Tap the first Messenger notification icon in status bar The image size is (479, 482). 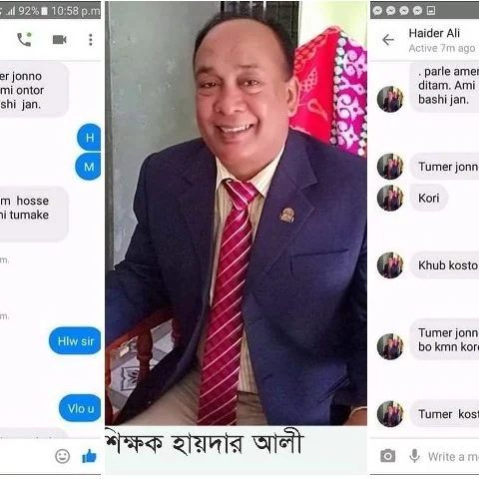pos(377,11)
